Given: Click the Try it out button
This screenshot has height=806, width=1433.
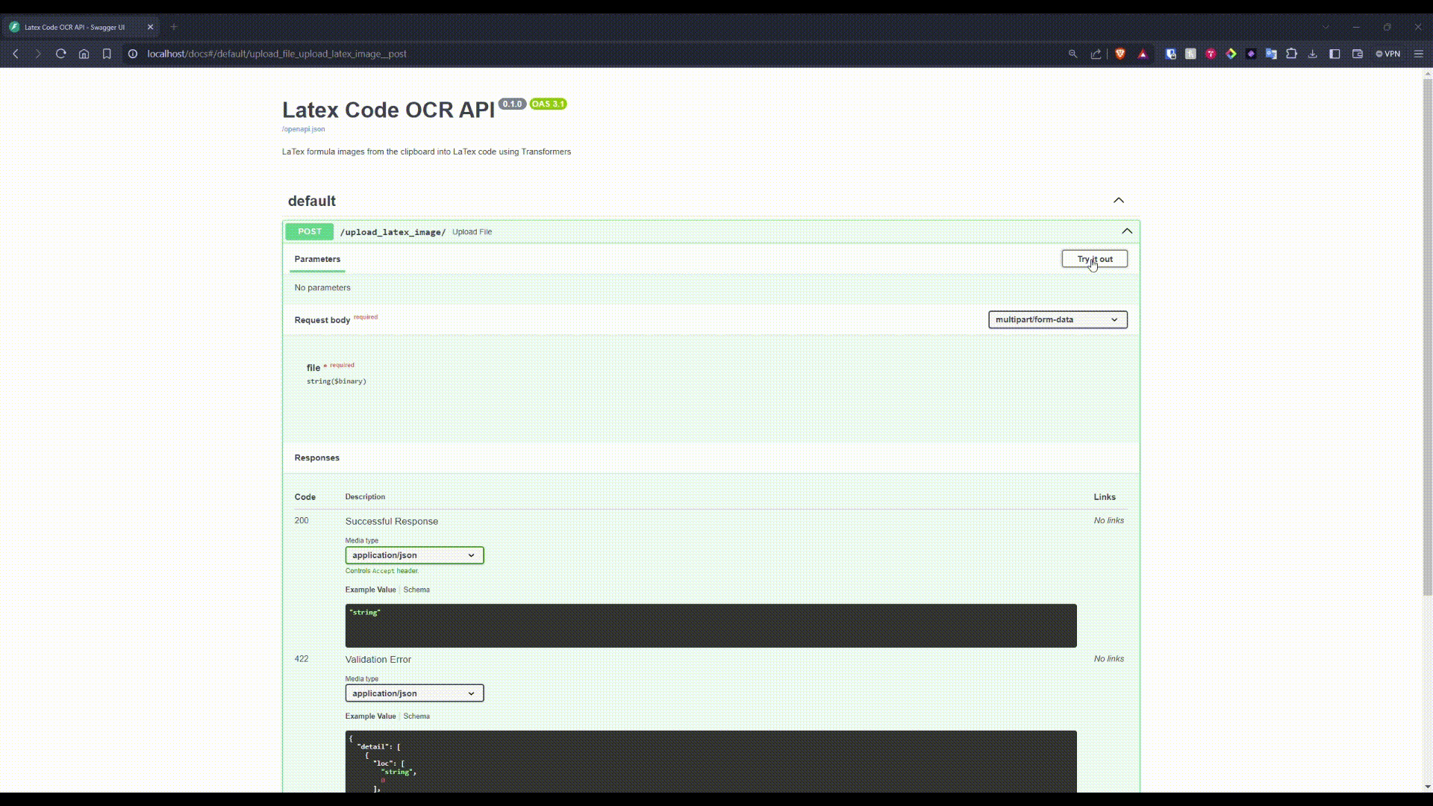Looking at the screenshot, I should point(1094,259).
